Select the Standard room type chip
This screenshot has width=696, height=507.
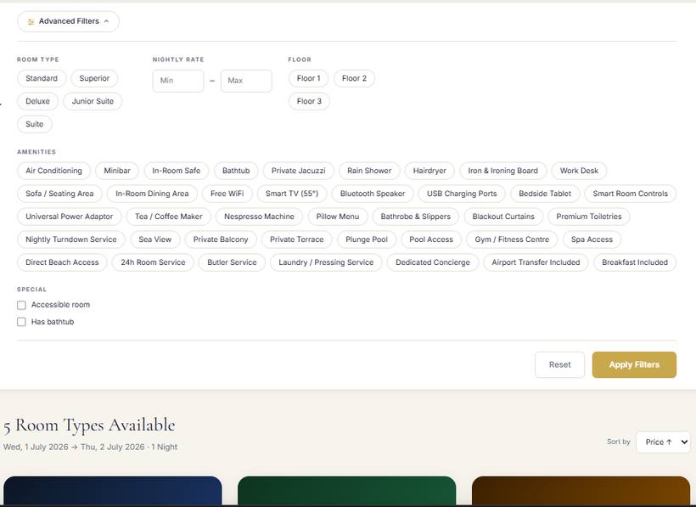42,79
